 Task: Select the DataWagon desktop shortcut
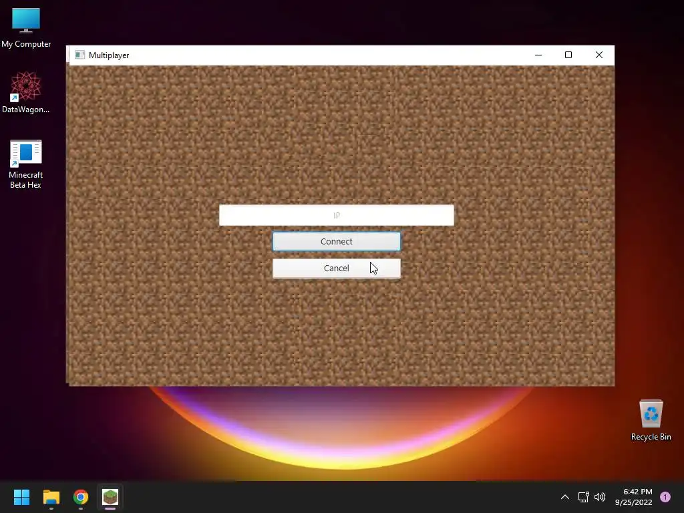tap(26, 92)
